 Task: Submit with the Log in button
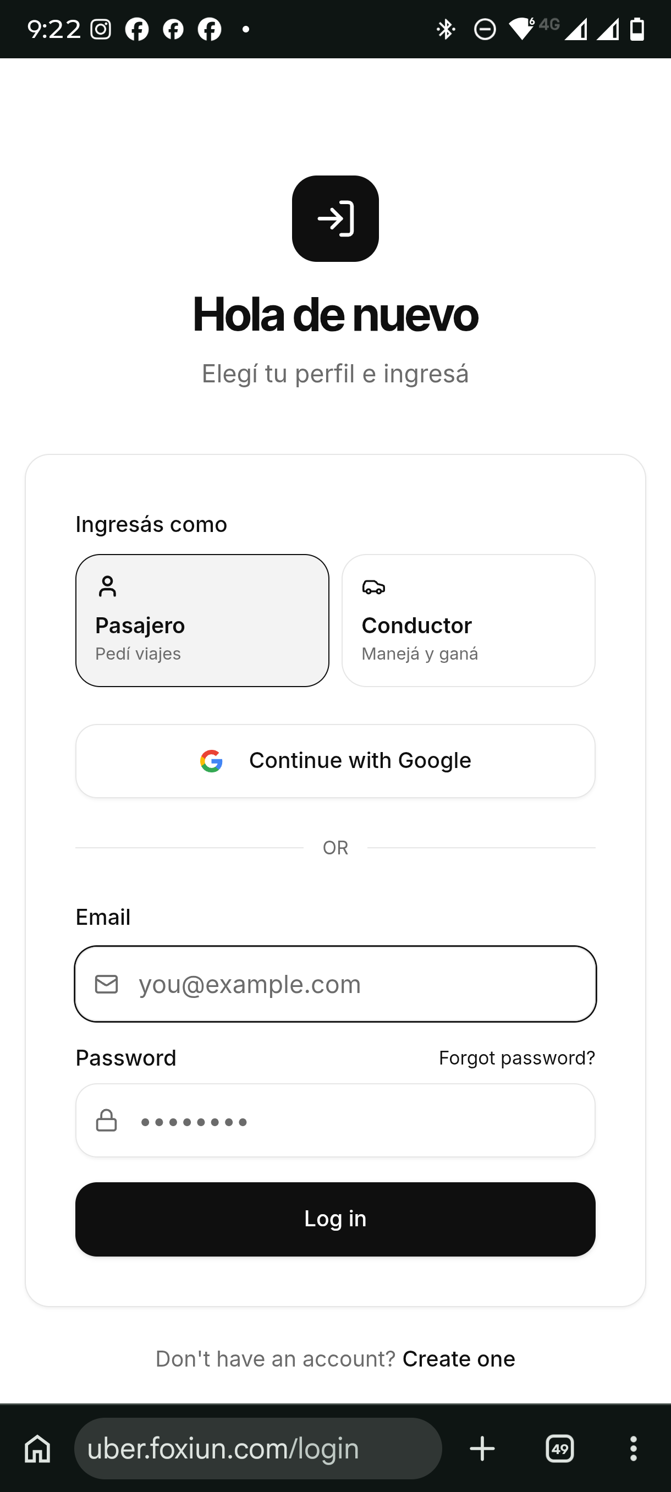click(335, 1219)
